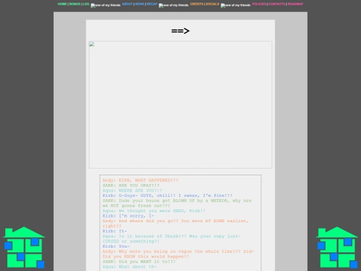Image resolution: width=361 pixels, height=271 pixels.
Task: Click the broken image between RECAP and CREDITS
Action: pyautogui.click(x=174, y=5)
